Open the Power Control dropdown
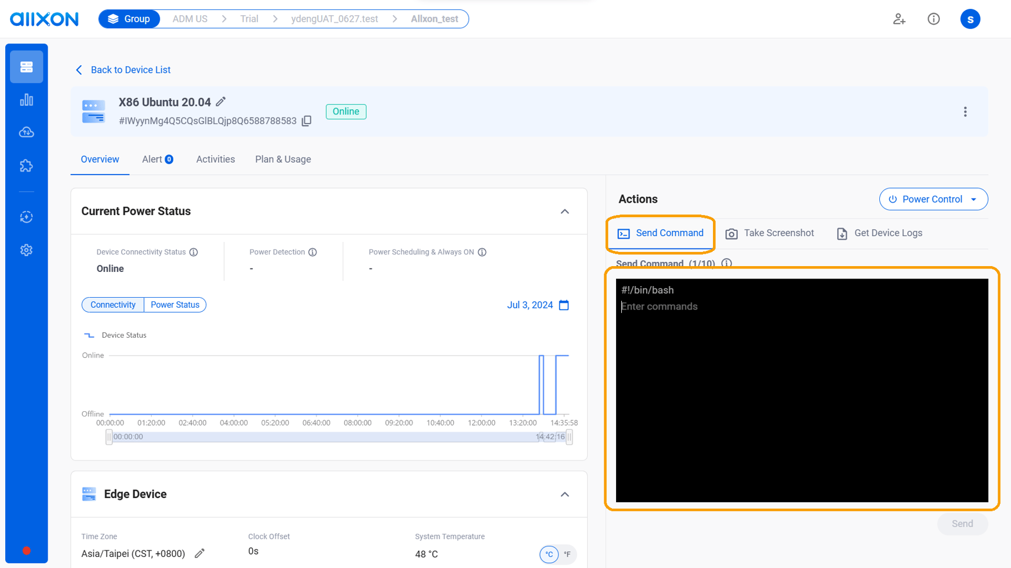Viewport: 1011px width, 568px height. tap(933, 199)
